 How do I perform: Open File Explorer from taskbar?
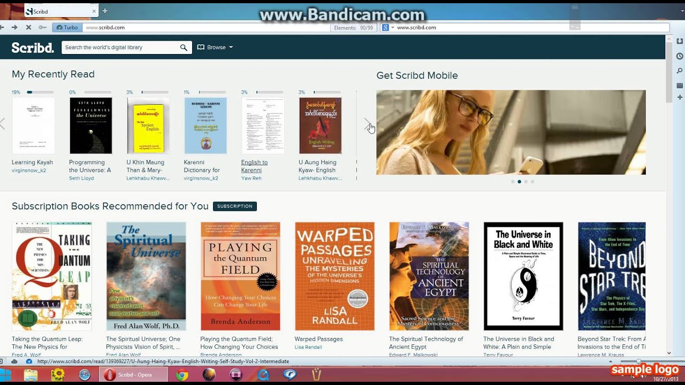click(31, 375)
